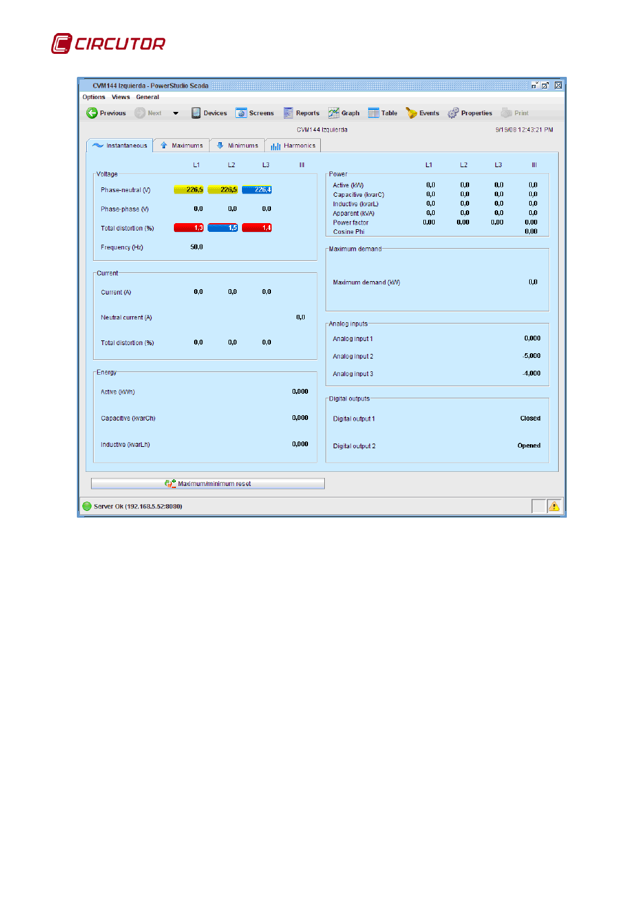Click the empty box beside the warning icon

coord(539,506)
